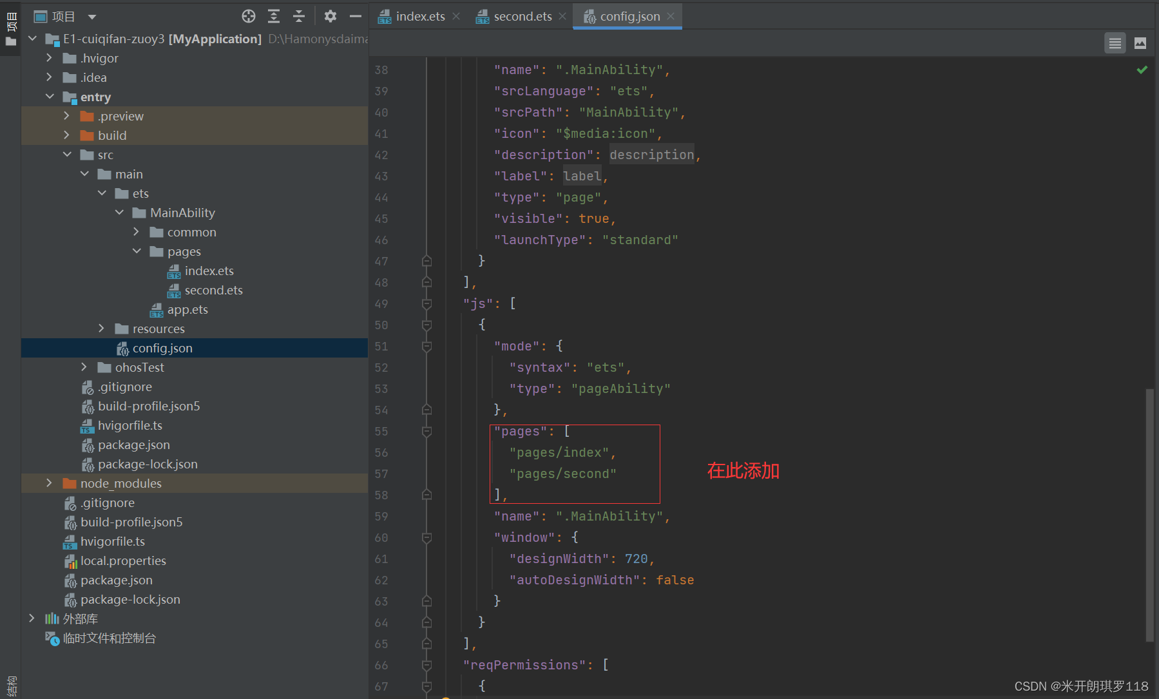
Task: Collapse the entry module
Action: 50,97
